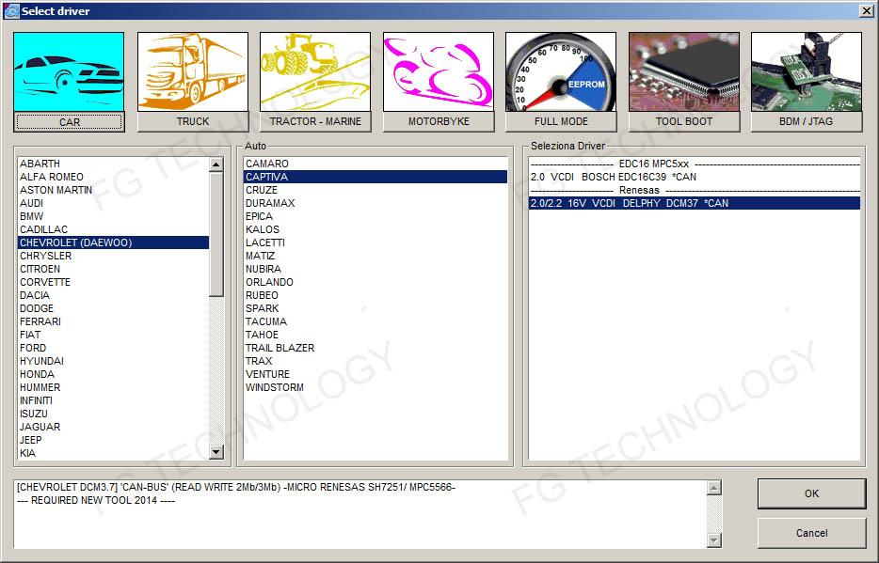Image resolution: width=879 pixels, height=563 pixels.
Task: Close the Select driver window
Action: [x=866, y=10]
